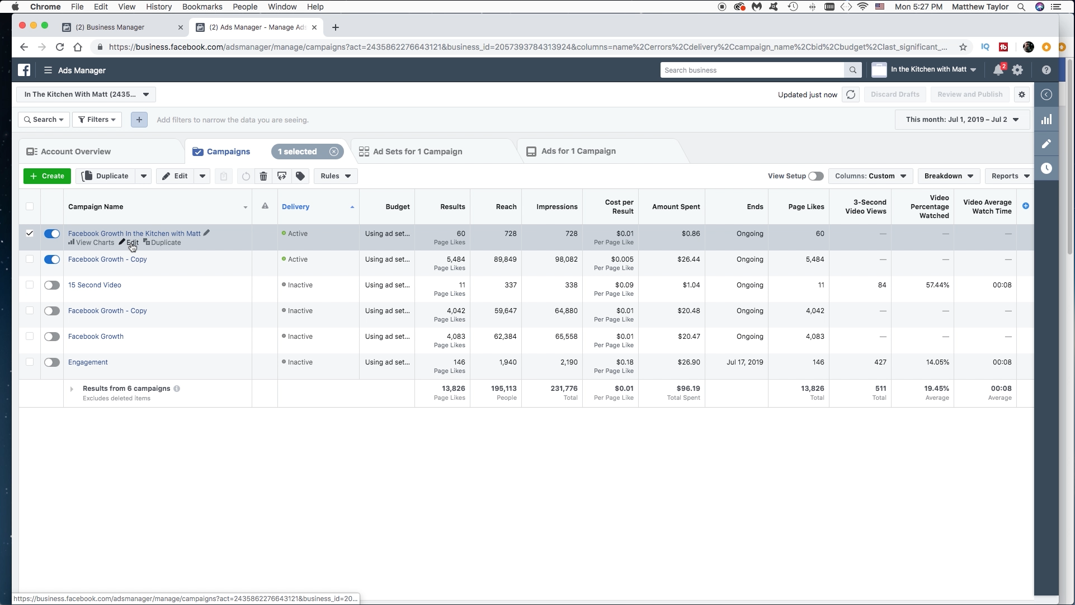
Task: Click the add filter plus button
Action: click(x=139, y=120)
